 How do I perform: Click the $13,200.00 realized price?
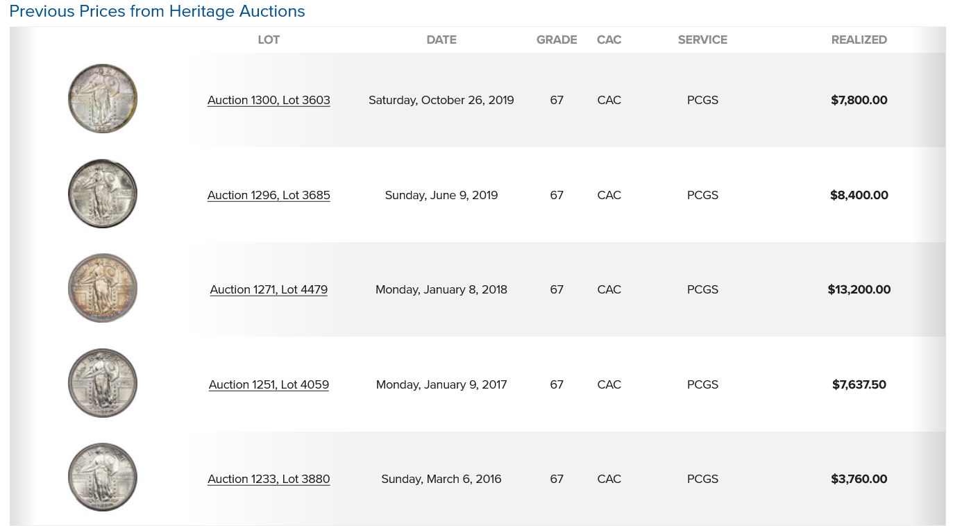(x=859, y=289)
